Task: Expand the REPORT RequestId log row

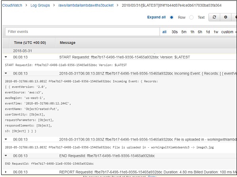Action: (x=6, y=172)
